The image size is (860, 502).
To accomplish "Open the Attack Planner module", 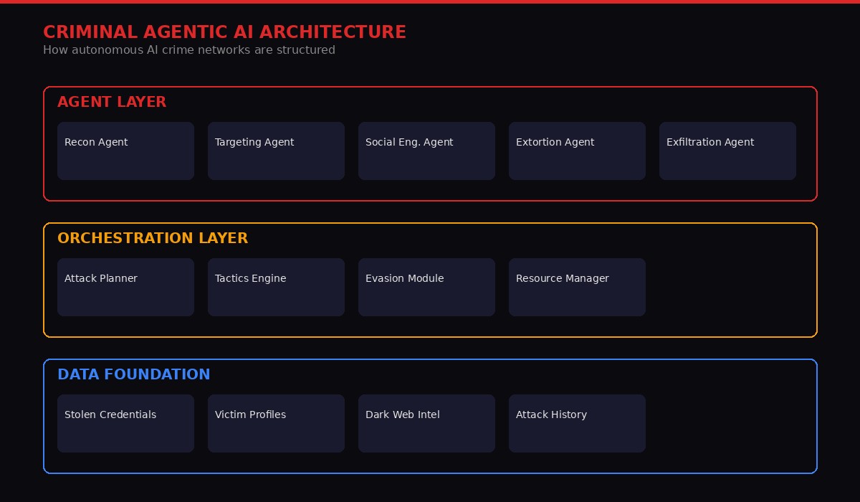I will point(125,287).
